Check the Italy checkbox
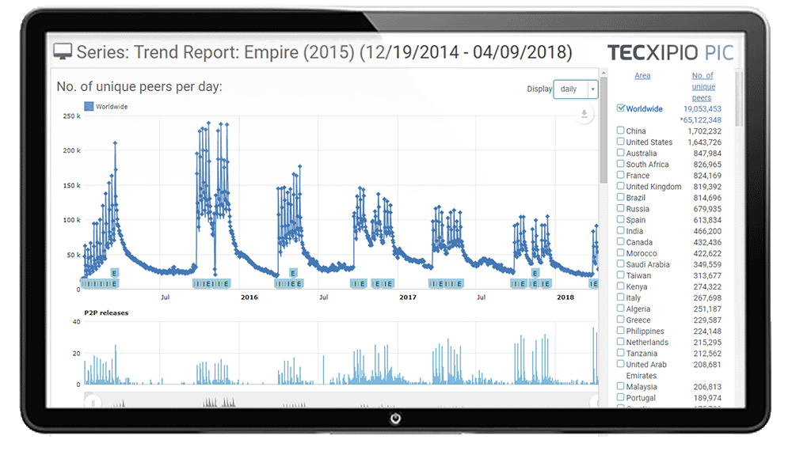Viewport: 792px width, 451px height. point(621,297)
